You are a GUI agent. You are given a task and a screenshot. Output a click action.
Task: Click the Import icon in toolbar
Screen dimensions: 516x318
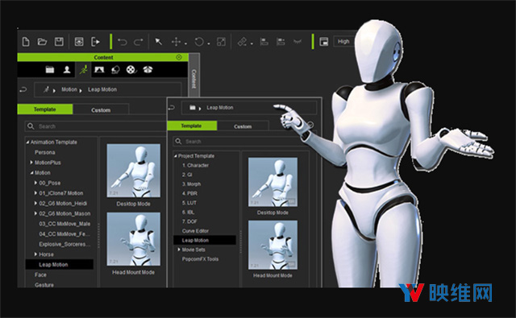click(79, 42)
